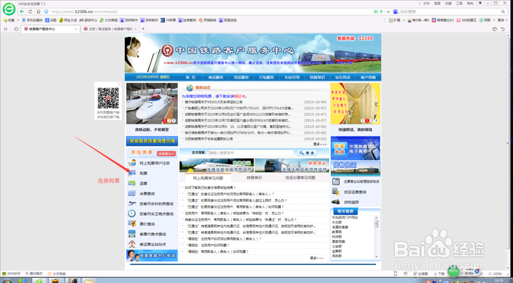
Task: Click the 客运营业站站点 house icon
Action: 132,244
